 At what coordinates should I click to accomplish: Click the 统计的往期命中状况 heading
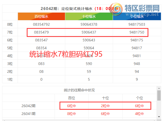point(79,90)
